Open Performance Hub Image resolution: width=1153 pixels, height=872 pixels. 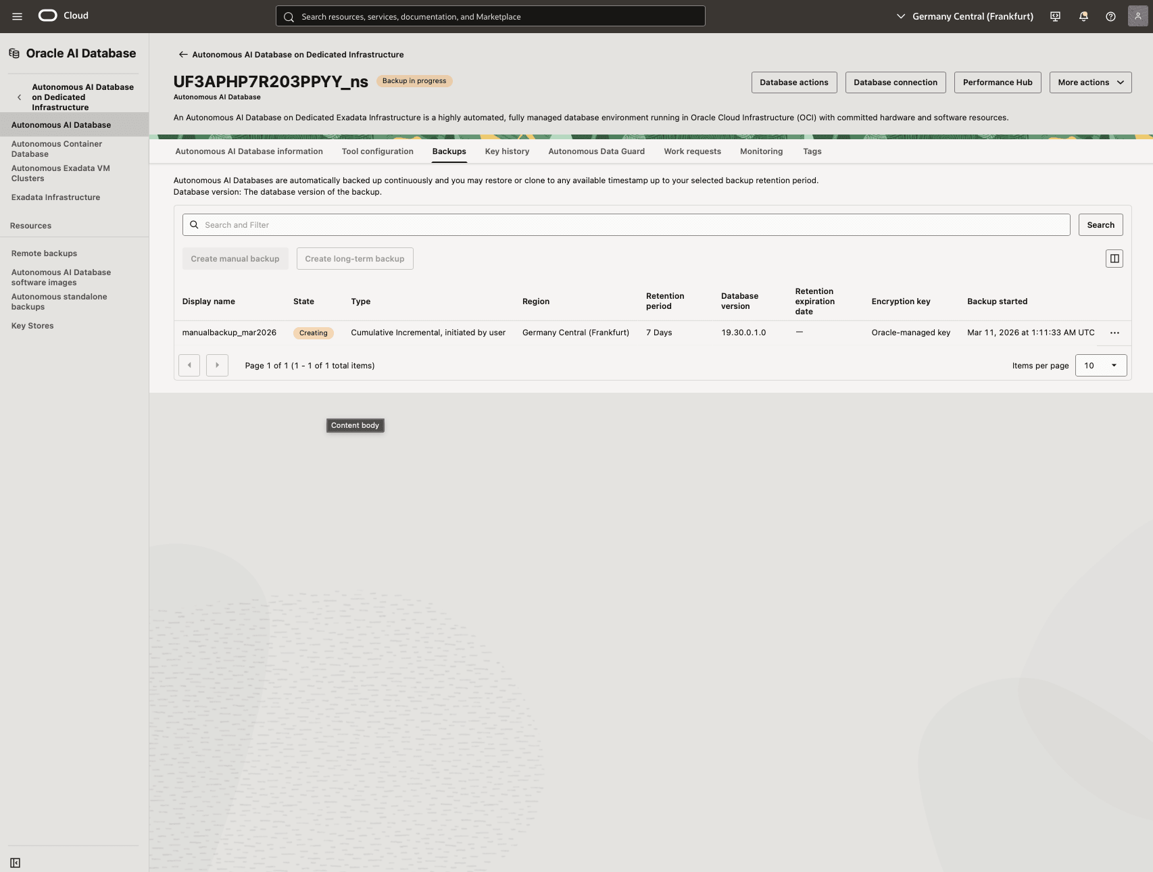998,82
